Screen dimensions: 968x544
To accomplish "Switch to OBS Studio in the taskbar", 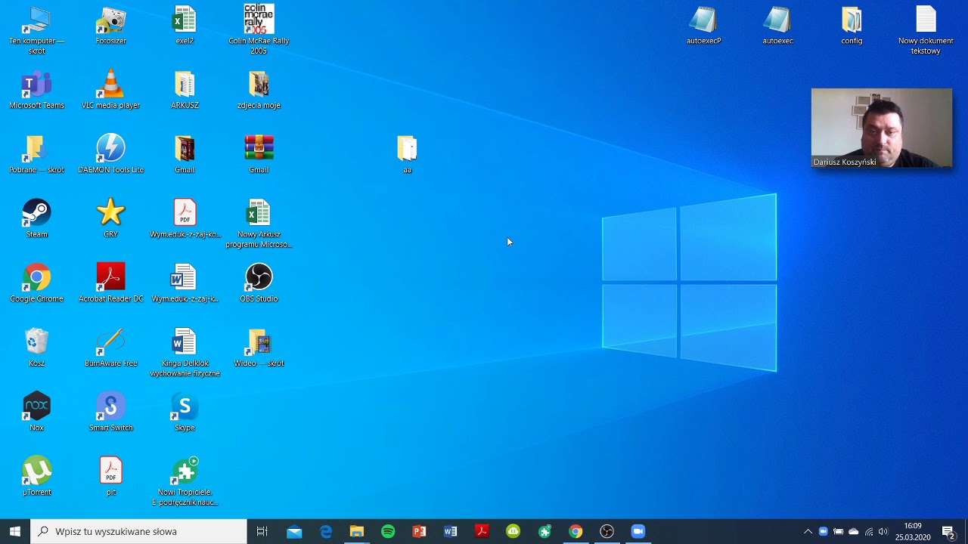I will click(x=607, y=531).
